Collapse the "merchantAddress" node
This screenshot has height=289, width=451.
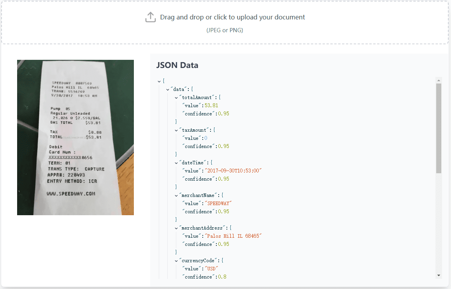176,228
